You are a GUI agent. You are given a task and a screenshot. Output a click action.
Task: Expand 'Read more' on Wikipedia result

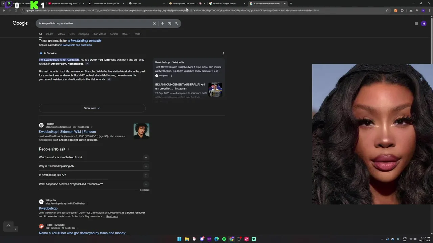(112, 216)
